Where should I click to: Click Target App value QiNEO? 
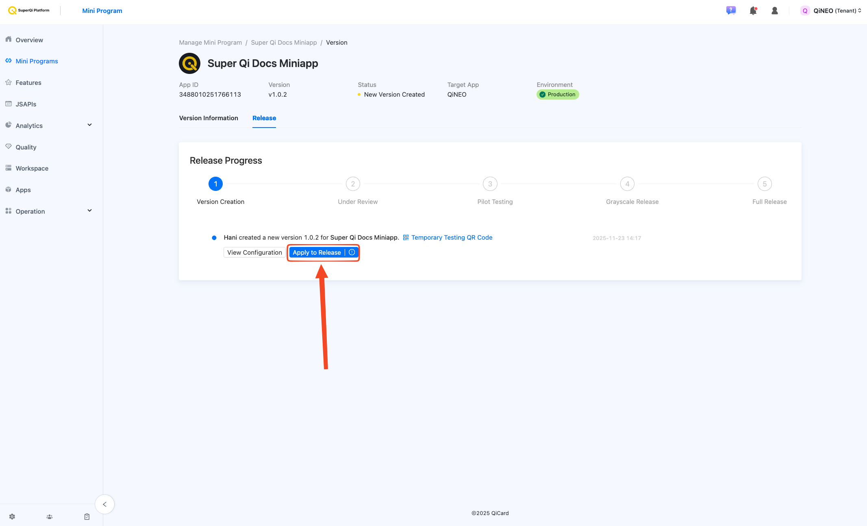point(457,95)
